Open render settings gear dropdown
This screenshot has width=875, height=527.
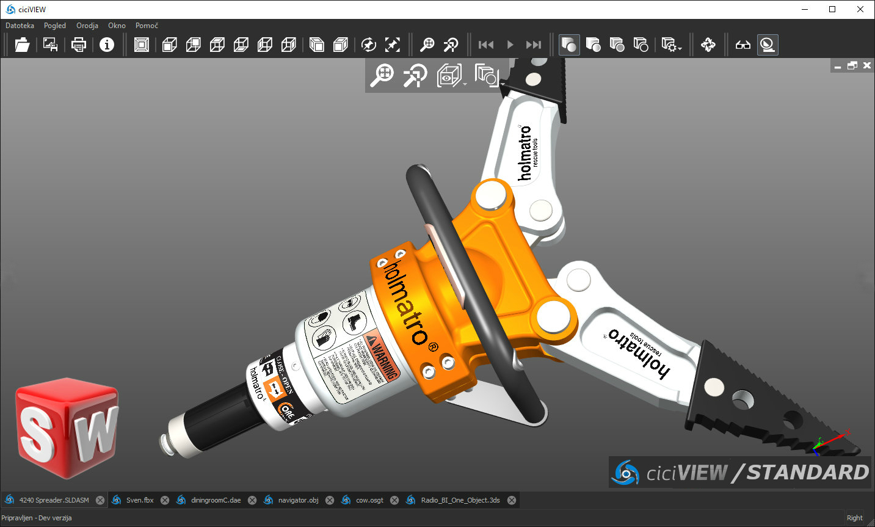672,45
